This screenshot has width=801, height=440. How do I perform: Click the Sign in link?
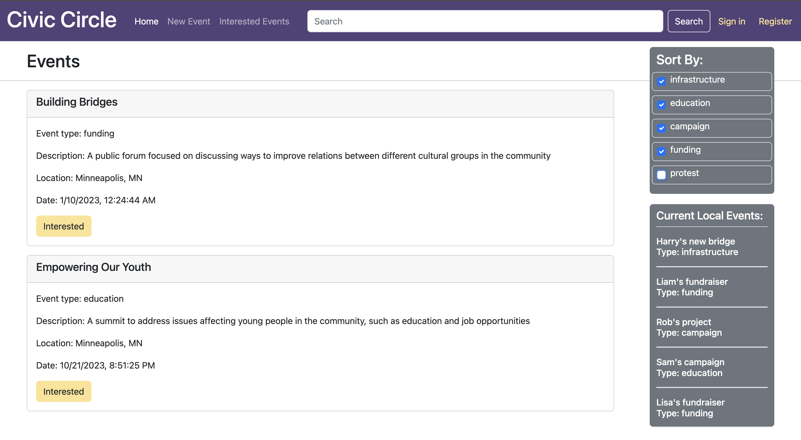click(x=731, y=21)
